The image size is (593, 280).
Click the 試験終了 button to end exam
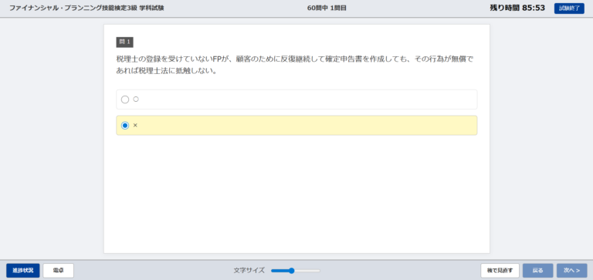point(569,8)
